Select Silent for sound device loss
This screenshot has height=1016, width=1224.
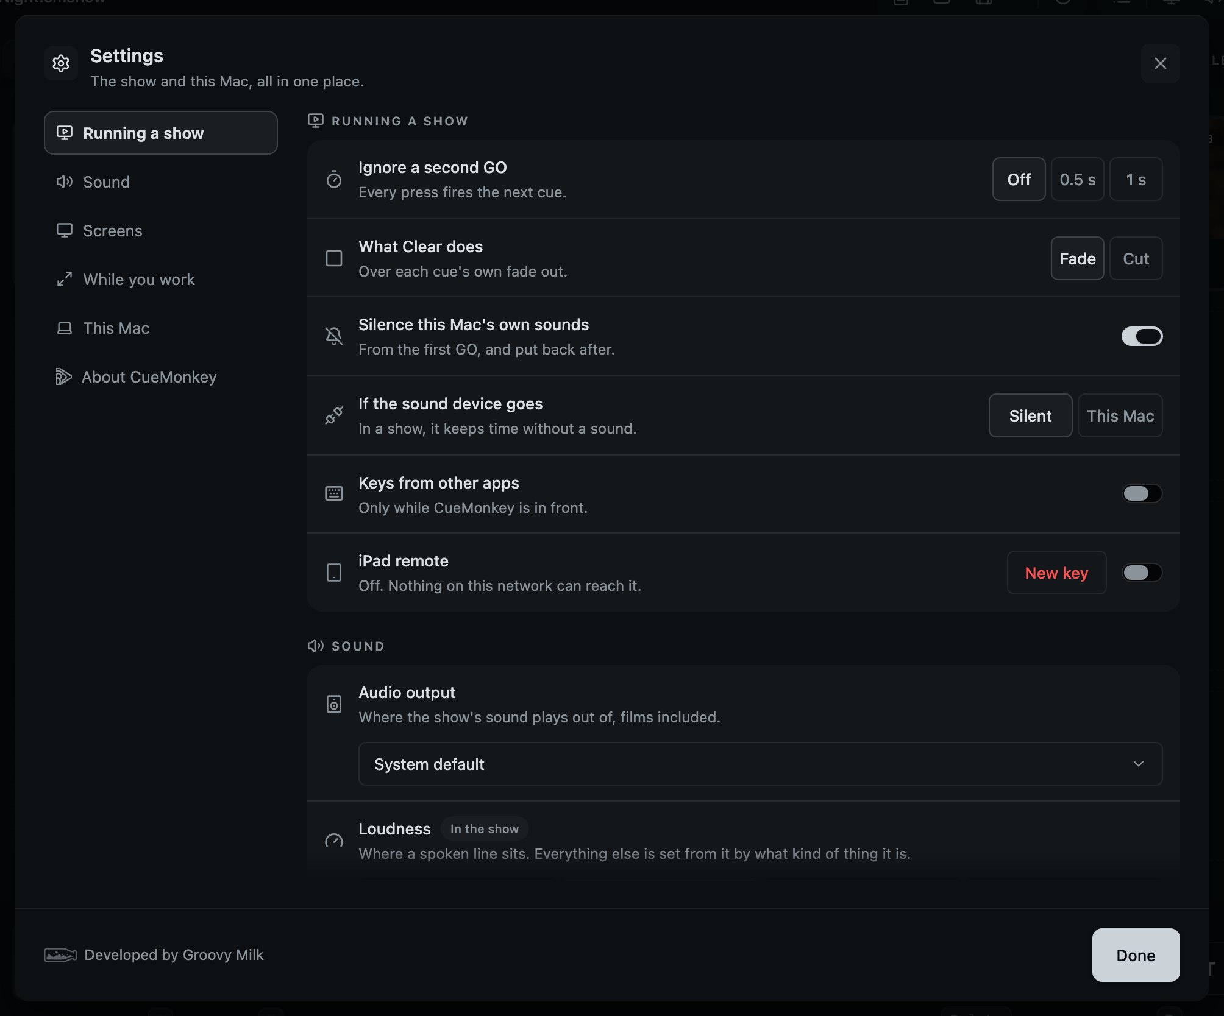pos(1031,415)
